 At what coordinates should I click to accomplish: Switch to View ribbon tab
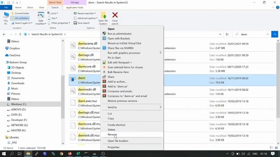pyautogui.click(x=42, y=7)
